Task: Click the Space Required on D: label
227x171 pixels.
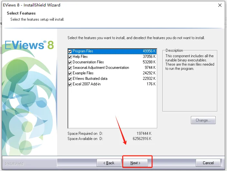Action: (x=85, y=134)
